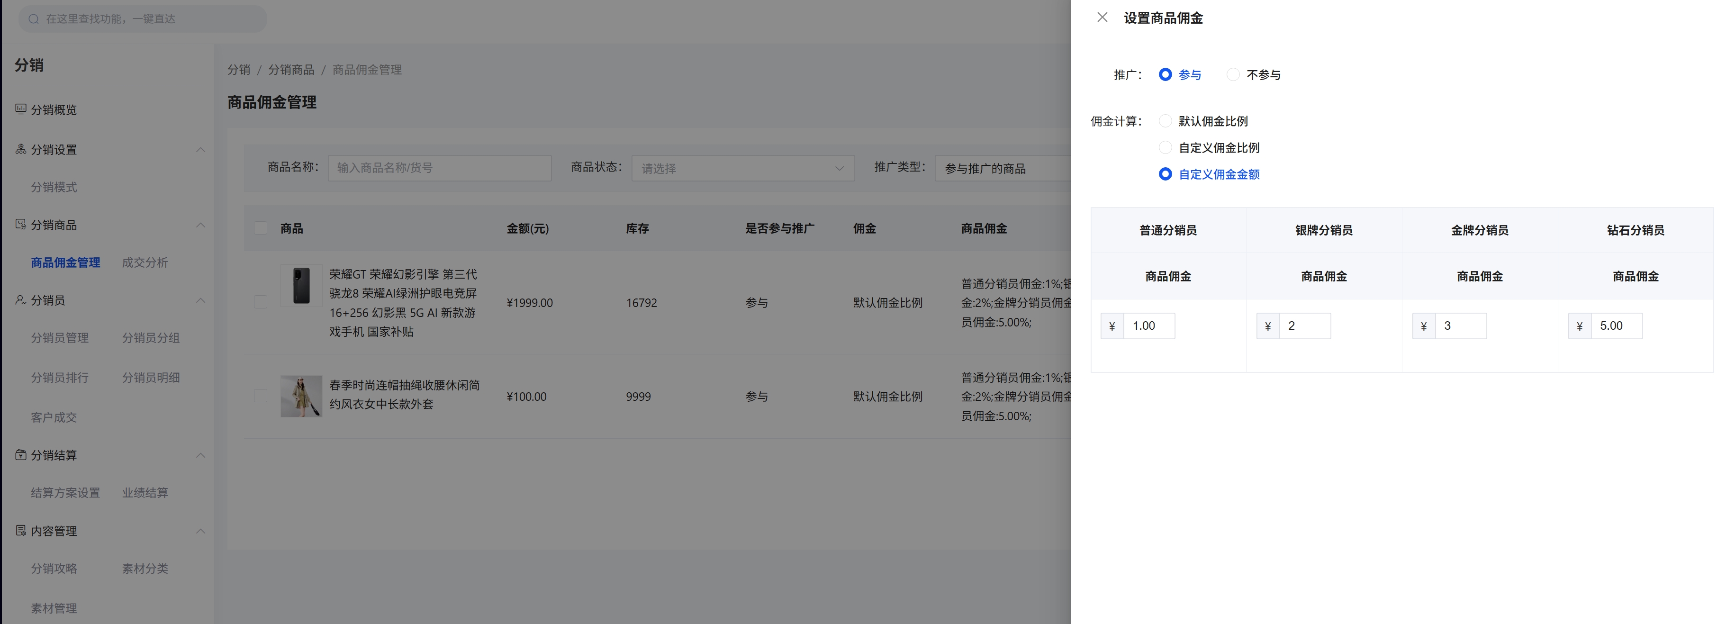Switch to the 成交分析 tab
This screenshot has height=624, width=1717.
145,262
